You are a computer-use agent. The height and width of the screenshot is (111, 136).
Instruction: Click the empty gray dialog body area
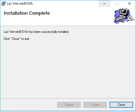click(68, 69)
